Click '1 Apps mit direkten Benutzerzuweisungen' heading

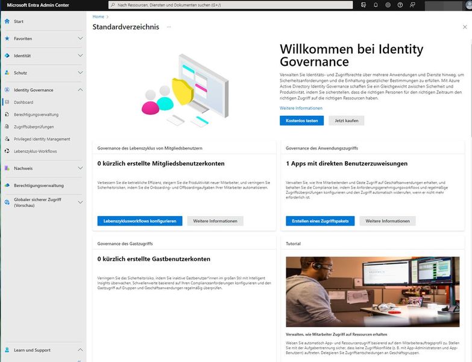(347, 164)
